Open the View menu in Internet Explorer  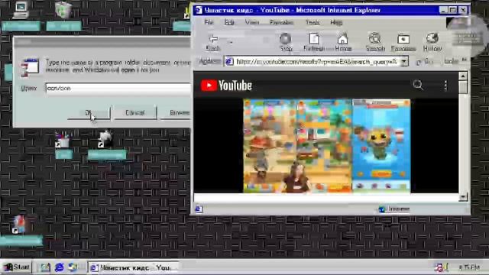point(252,22)
